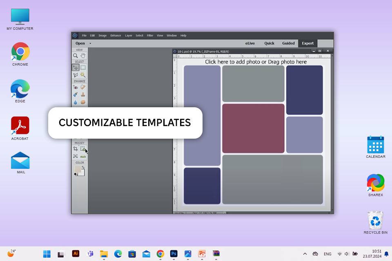Open the Image menu
The height and width of the screenshot is (261, 392).
point(102,35)
